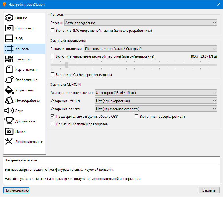Viewport: 223px width, 197px height.
Task: Click the Постобработка icon
Action: coord(9,100)
